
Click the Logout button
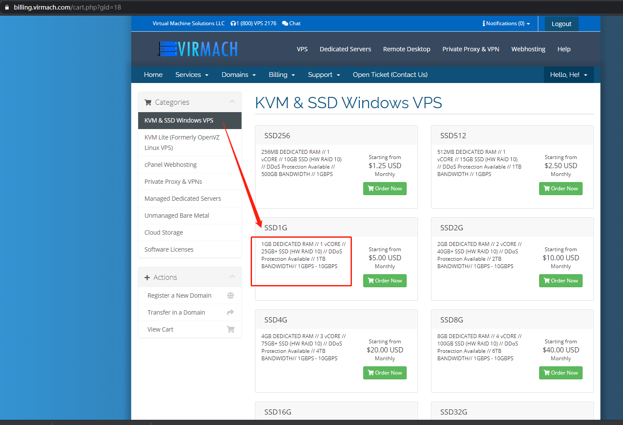tap(561, 24)
